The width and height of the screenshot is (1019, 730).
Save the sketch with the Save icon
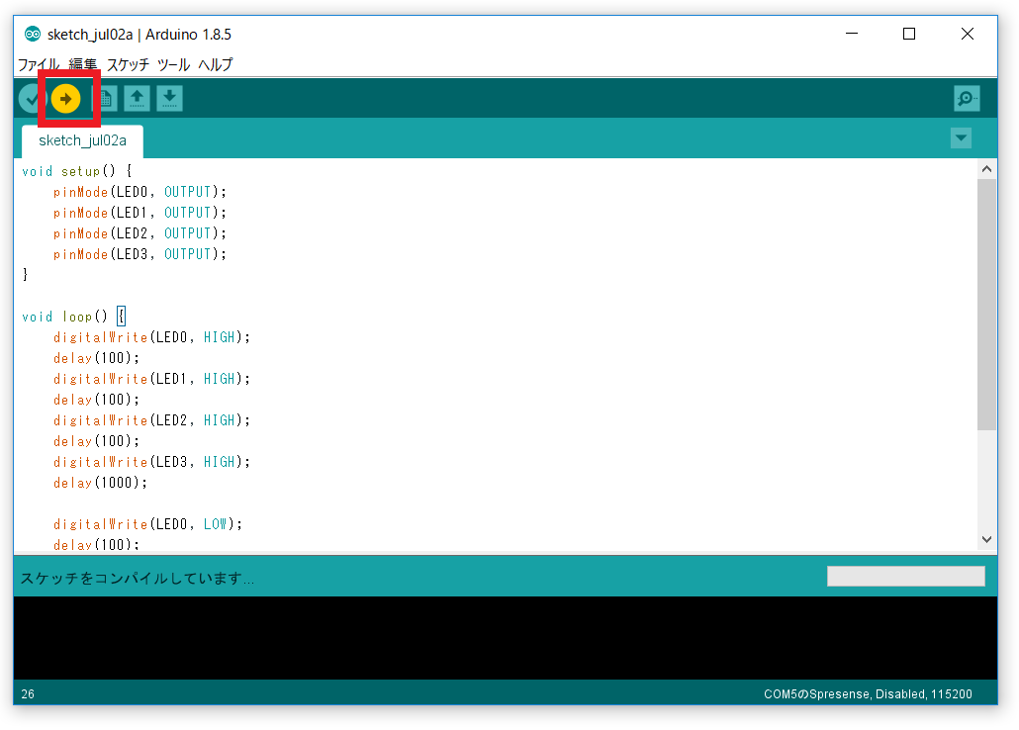[x=169, y=98]
